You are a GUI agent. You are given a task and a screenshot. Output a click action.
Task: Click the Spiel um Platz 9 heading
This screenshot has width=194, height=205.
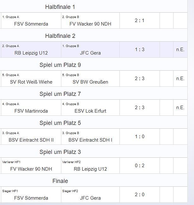click(x=60, y=65)
